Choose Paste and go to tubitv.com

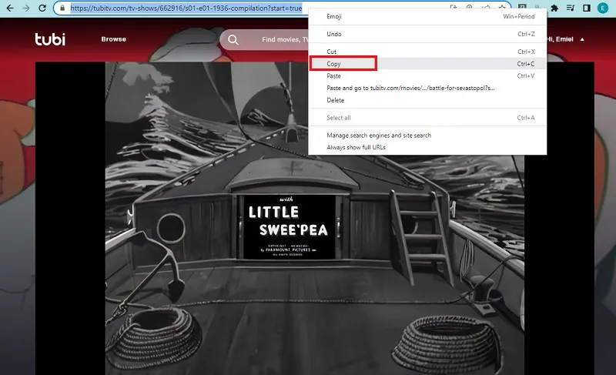[x=427, y=88]
